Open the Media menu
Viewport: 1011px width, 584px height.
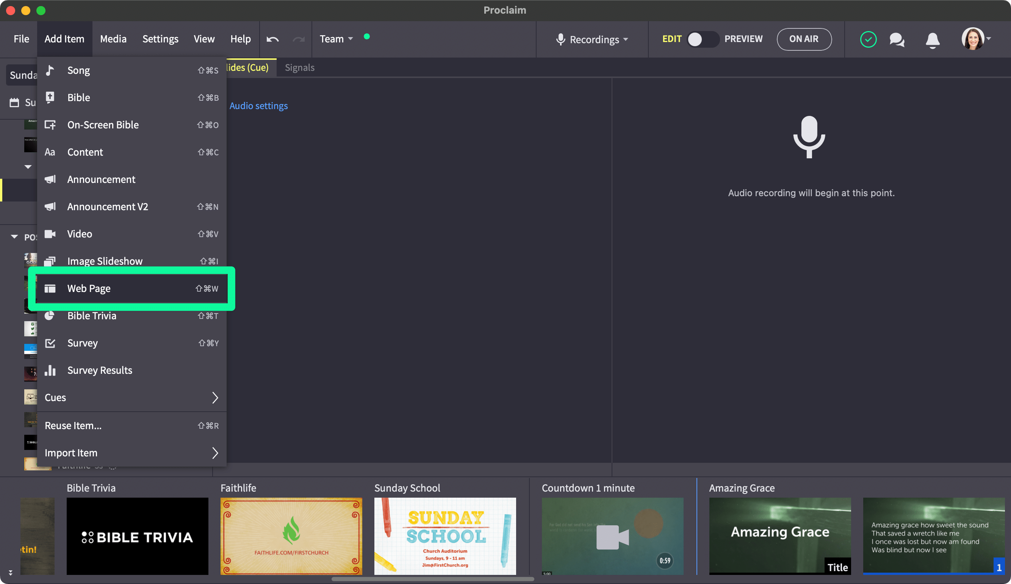[113, 39]
